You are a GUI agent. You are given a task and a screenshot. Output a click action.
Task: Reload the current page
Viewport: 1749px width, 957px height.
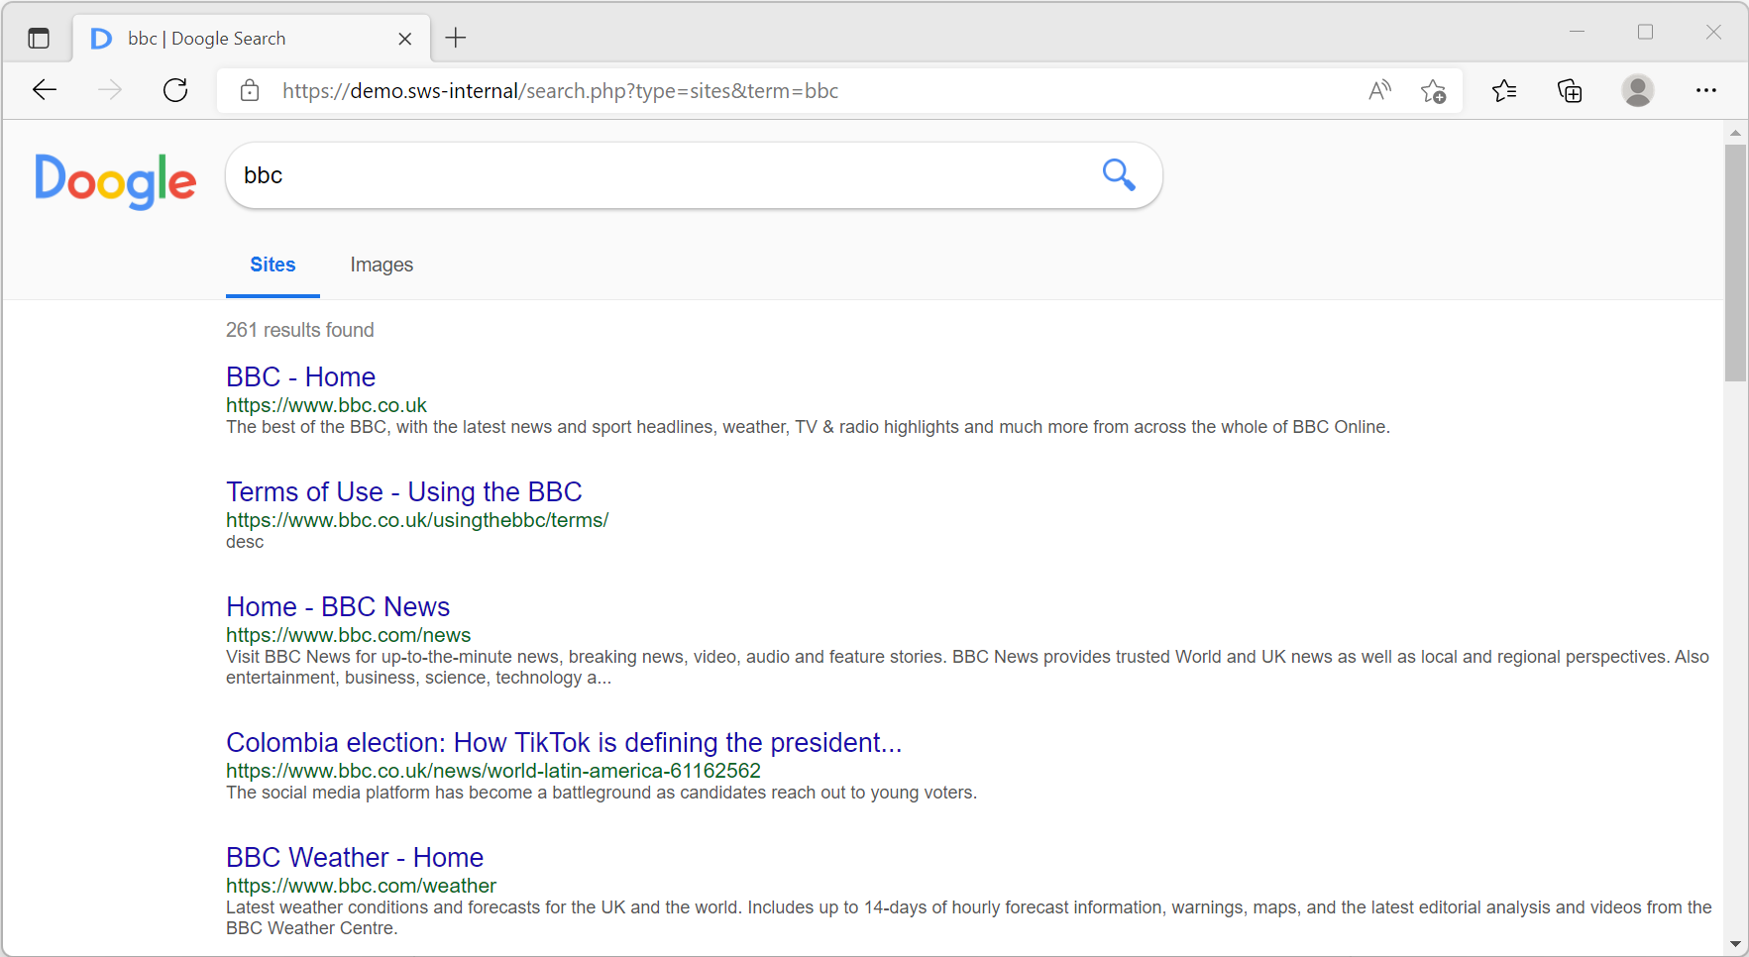point(175,90)
